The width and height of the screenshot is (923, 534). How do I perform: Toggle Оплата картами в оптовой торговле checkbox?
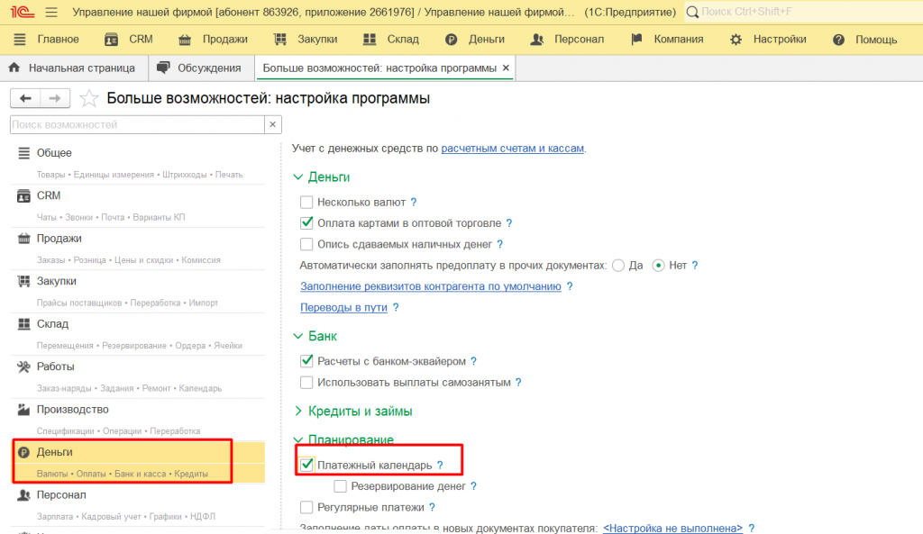tap(306, 223)
